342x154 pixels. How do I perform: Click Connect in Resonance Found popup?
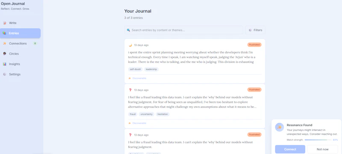click(290, 149)
